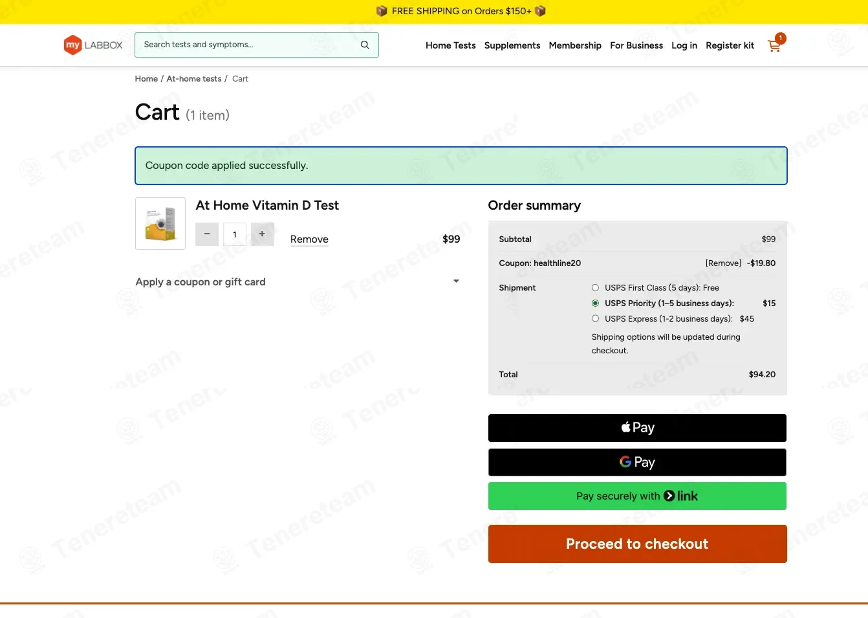Pay with Apple Pay

[x=637, y=428]
